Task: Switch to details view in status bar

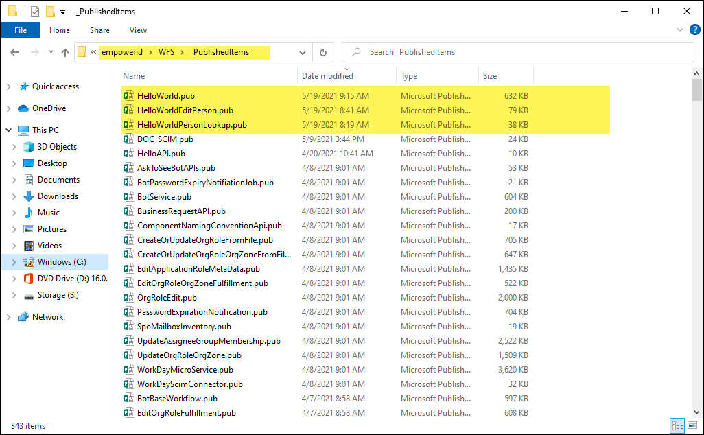Action: 677,425
